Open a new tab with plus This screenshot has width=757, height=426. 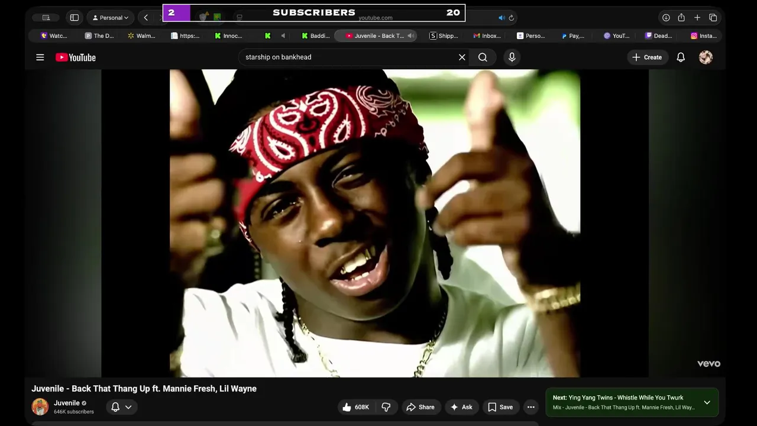tap(697, 18)
